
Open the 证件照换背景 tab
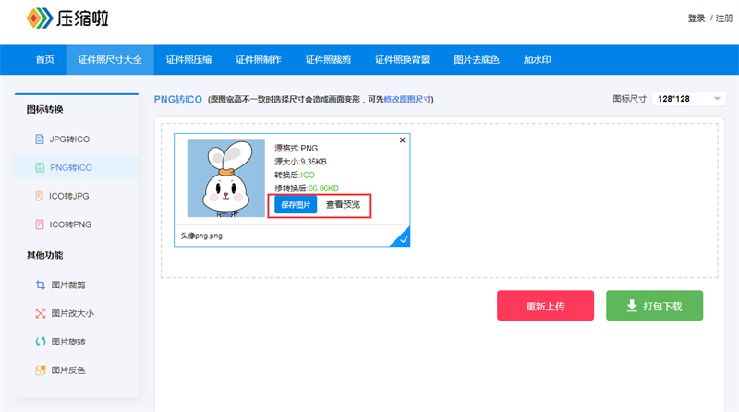pos(402,60)
